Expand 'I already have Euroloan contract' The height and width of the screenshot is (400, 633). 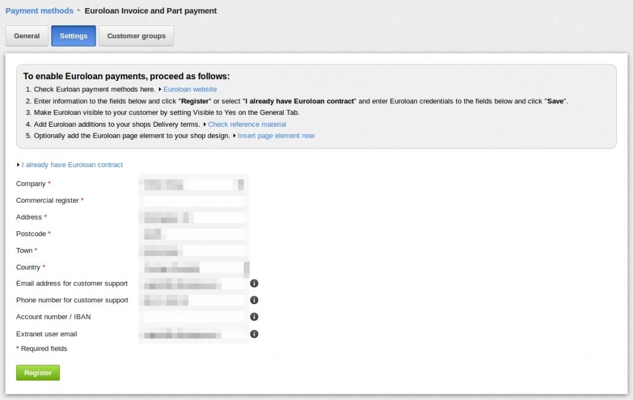pyautogui.click(x=72, y=164)
